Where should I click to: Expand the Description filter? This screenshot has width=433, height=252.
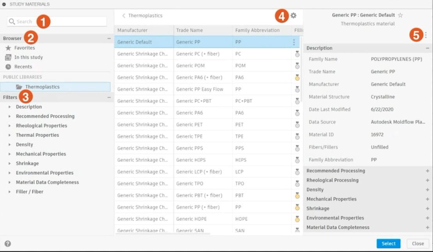coord(9,107)
